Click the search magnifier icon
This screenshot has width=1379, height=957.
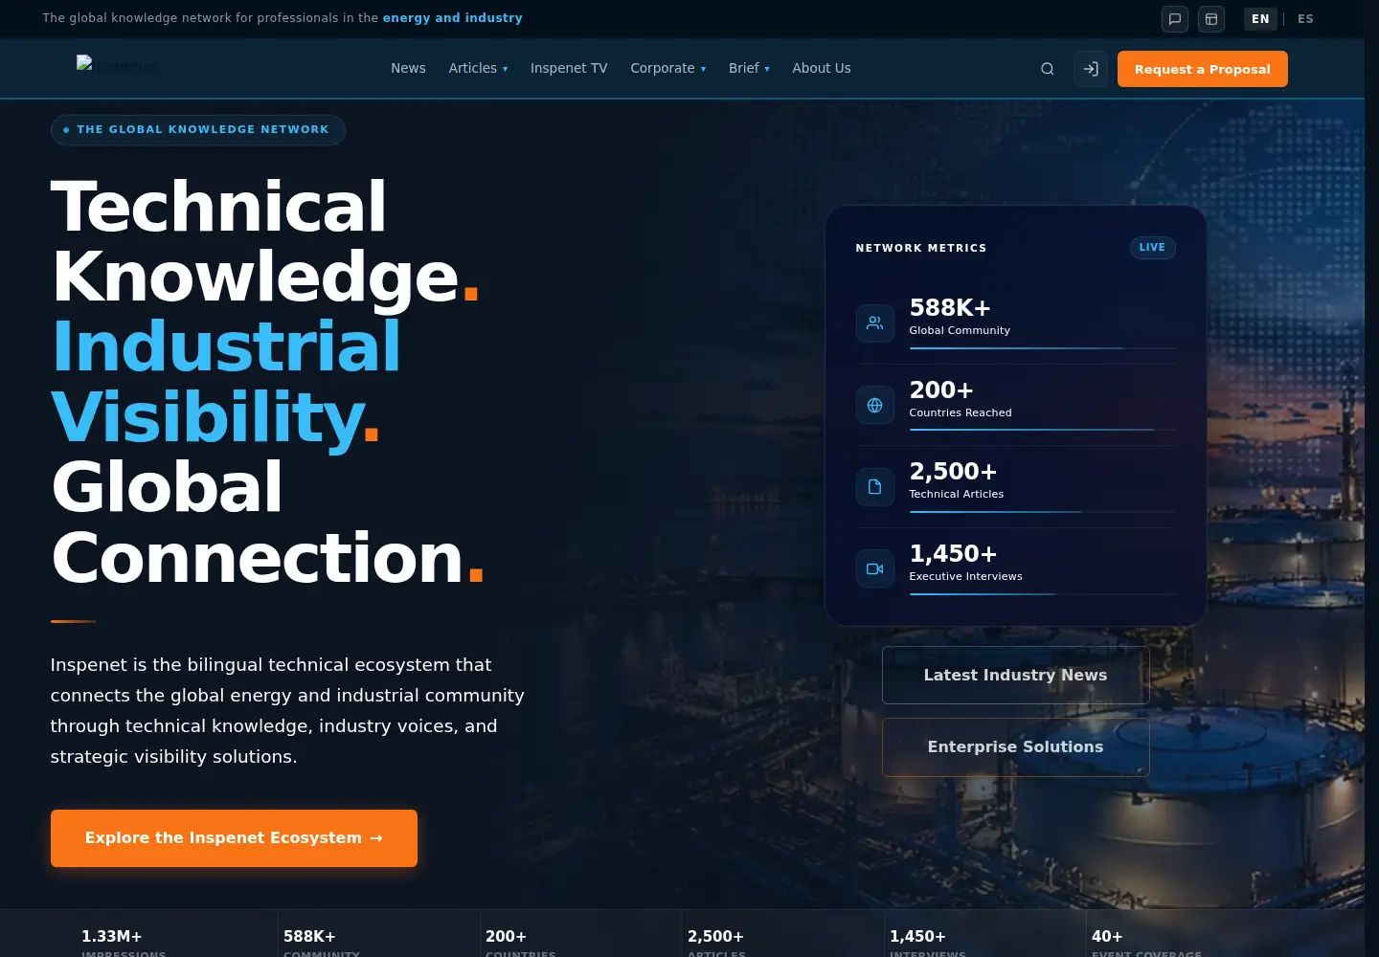(x=1048, y=69)
